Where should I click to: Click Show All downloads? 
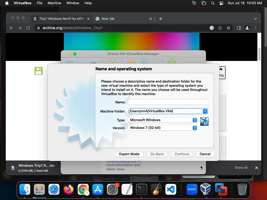[241, 168]
